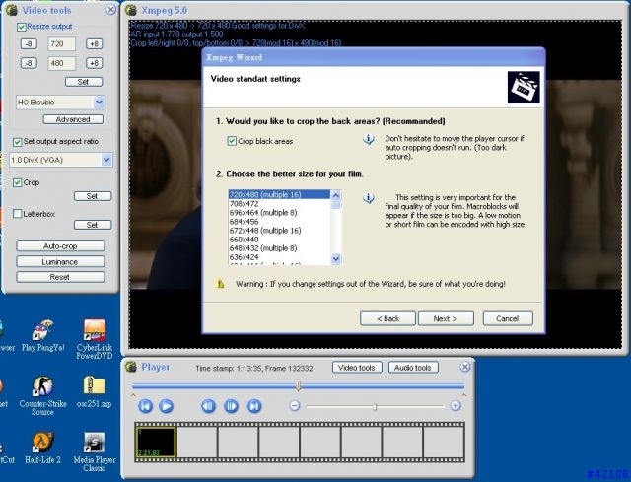Open the HQ Bicubic resize filter dropdown
This screenshot has height=482, width=631.
coord(99,103)
